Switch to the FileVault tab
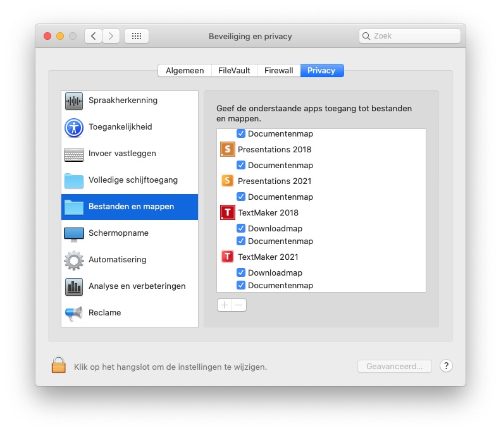This screenshot has height=433, width=501. click(234, 71)
